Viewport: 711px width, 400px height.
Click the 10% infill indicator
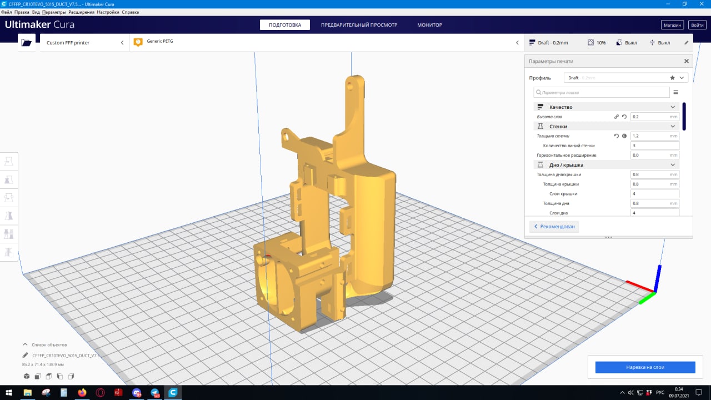click(x=597, y=43)
